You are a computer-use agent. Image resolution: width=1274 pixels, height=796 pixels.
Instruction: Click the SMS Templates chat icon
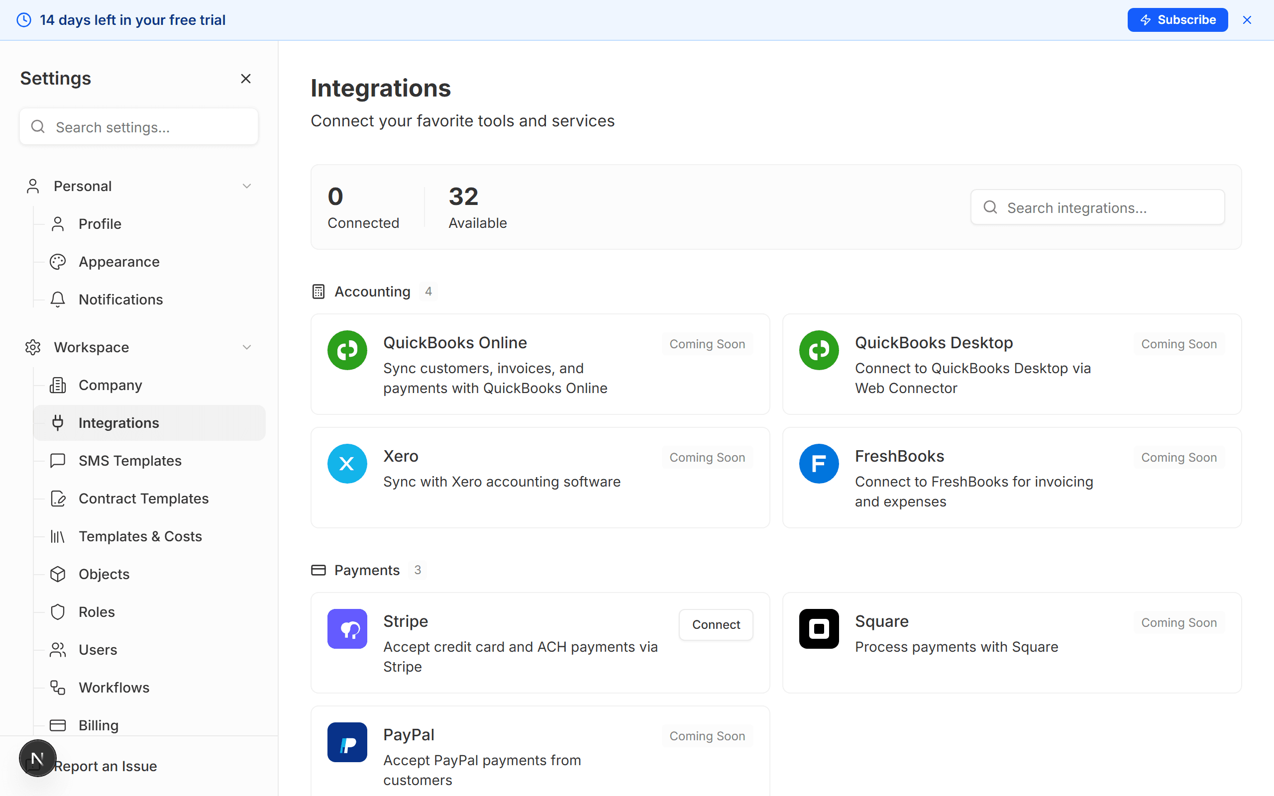click(58, 460)
